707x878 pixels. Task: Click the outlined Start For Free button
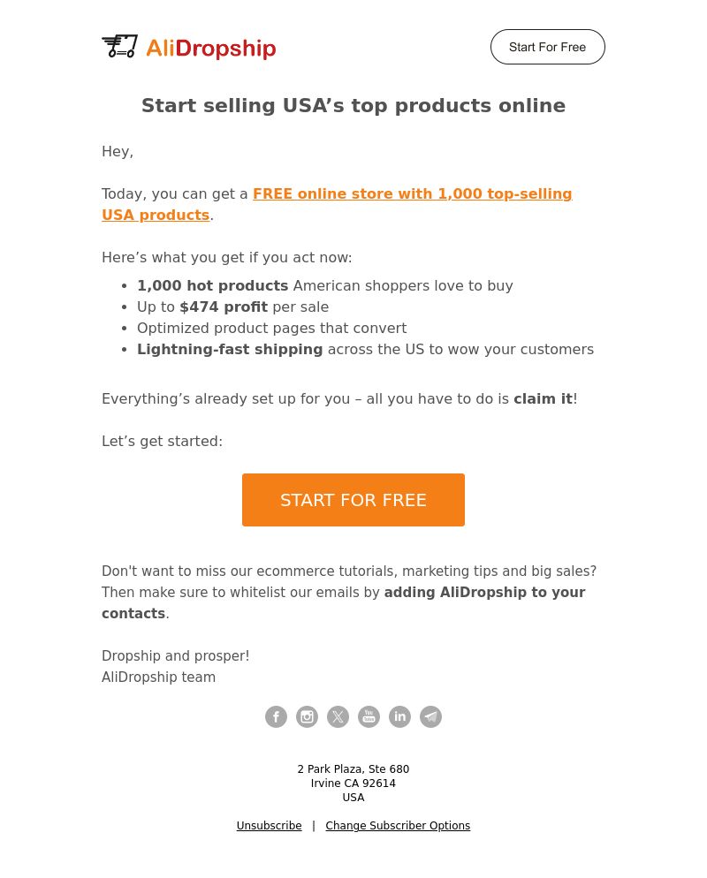547,47
